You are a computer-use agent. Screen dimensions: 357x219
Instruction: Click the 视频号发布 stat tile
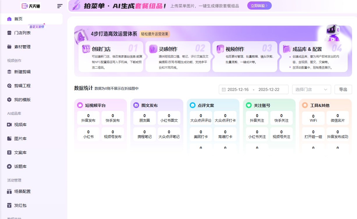pyautogui.click(x=113, y=134)
